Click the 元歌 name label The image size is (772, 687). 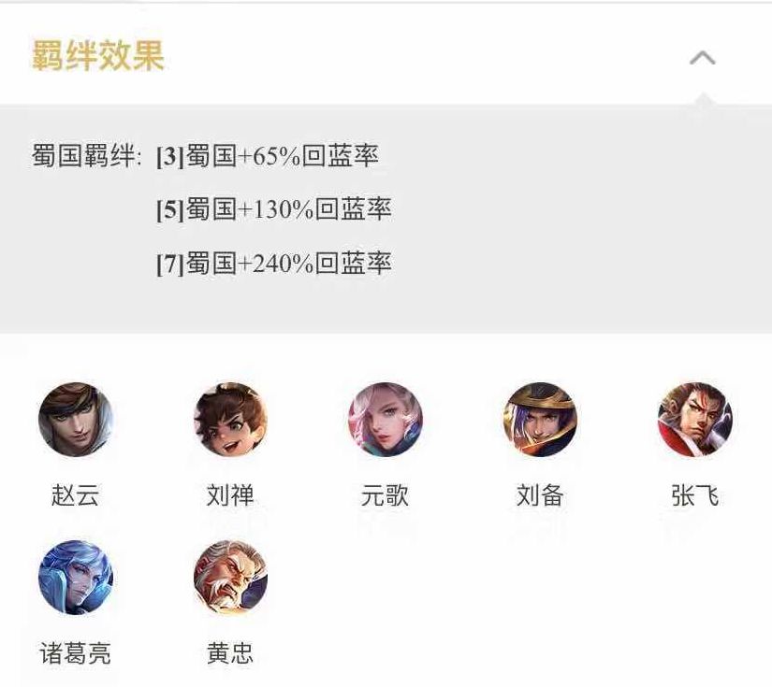point(385,495)
